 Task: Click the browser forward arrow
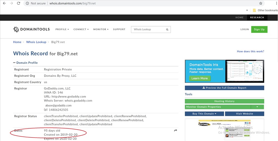click(x=11, y=3)
